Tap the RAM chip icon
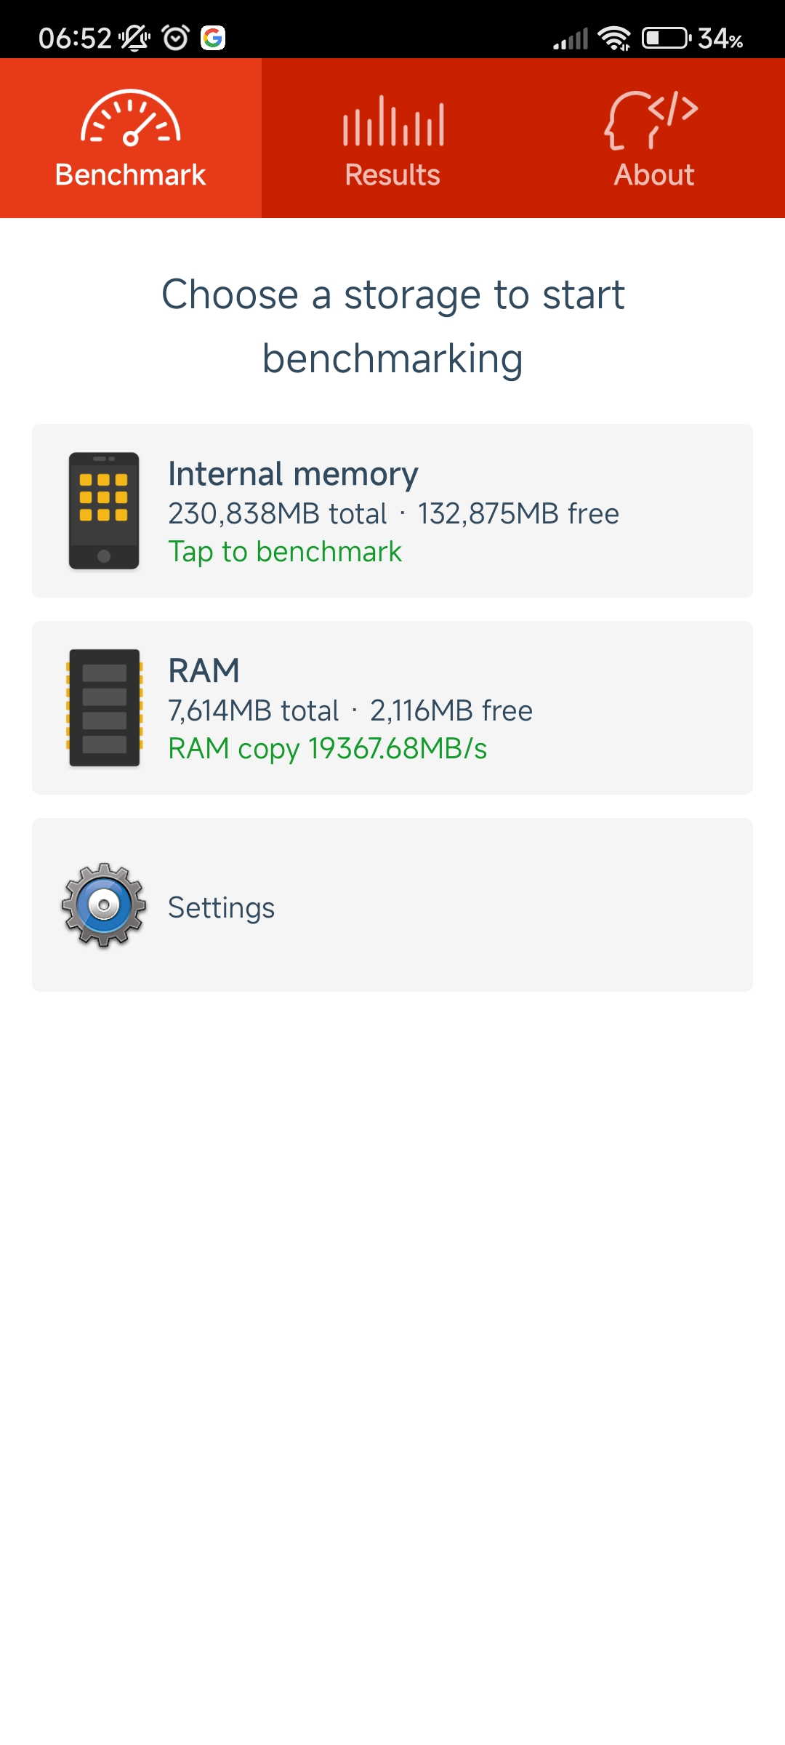The width and height of the screenshot is (785, 1745). (x=104, y=707)
